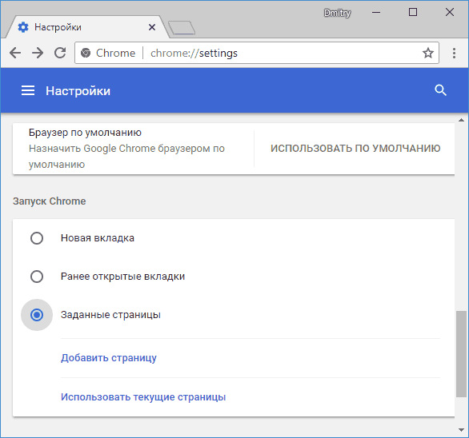Click the scrollbar down arrow
Viewport: 469px width, 438px height.
pos(461,430)
